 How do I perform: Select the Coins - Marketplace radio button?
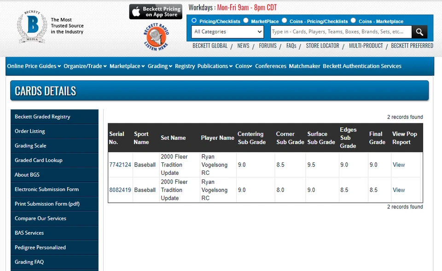point(353,21)
